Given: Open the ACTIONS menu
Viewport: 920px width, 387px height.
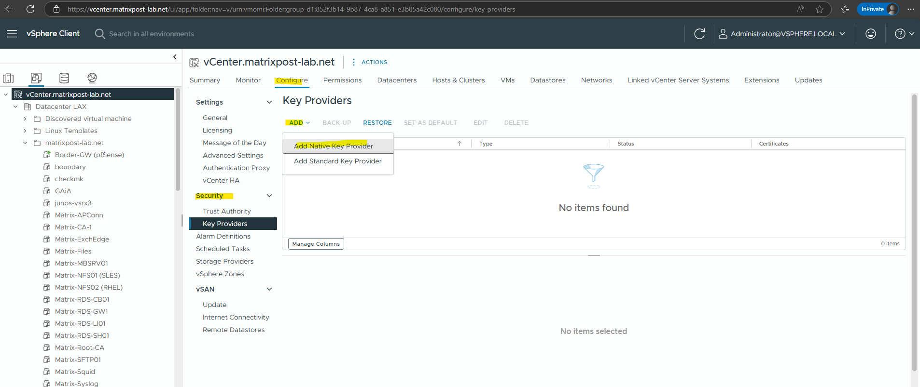Looking at the screenshot, I should [370, 62].
